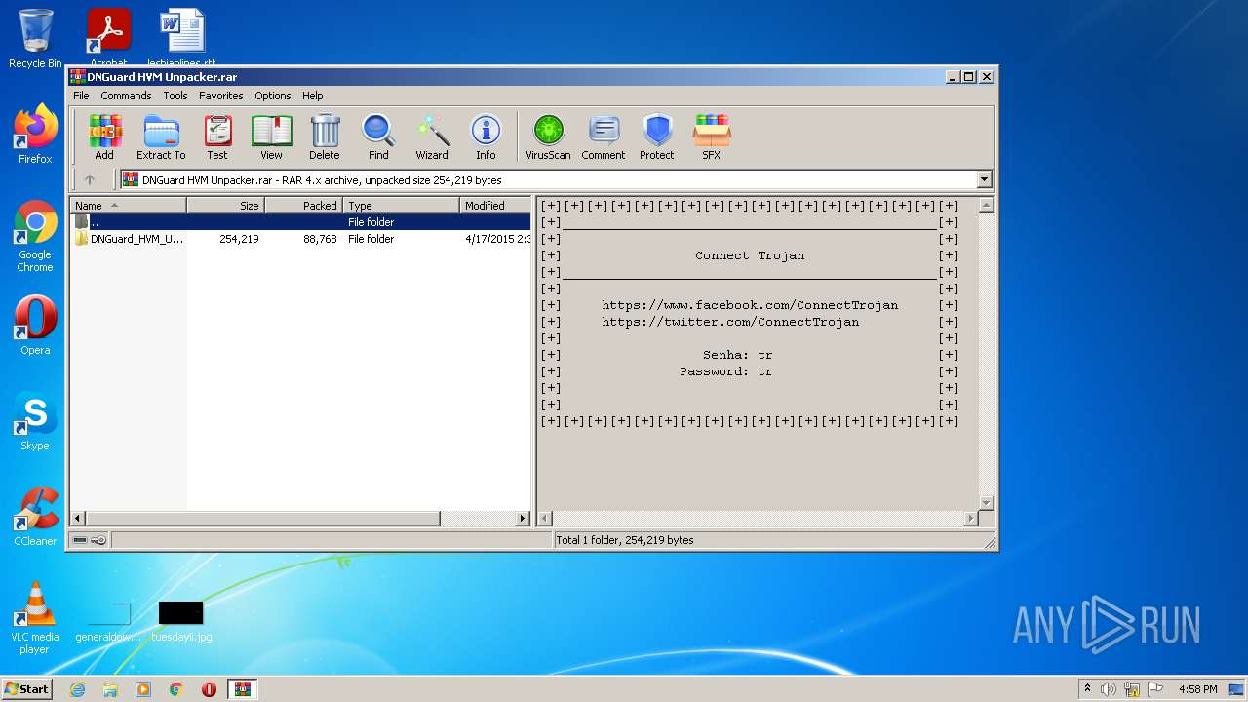Open the File menu
1248x702 pixels.
(81, 96)
